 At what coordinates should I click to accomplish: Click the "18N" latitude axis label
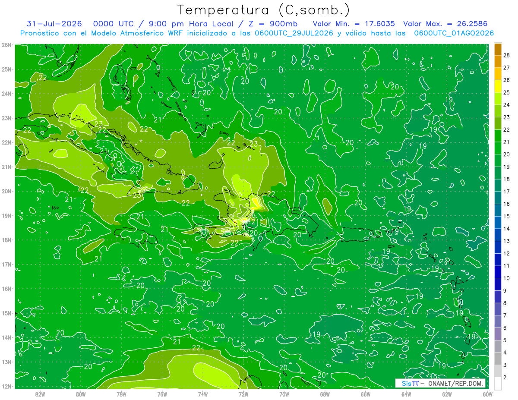[6, 240]
